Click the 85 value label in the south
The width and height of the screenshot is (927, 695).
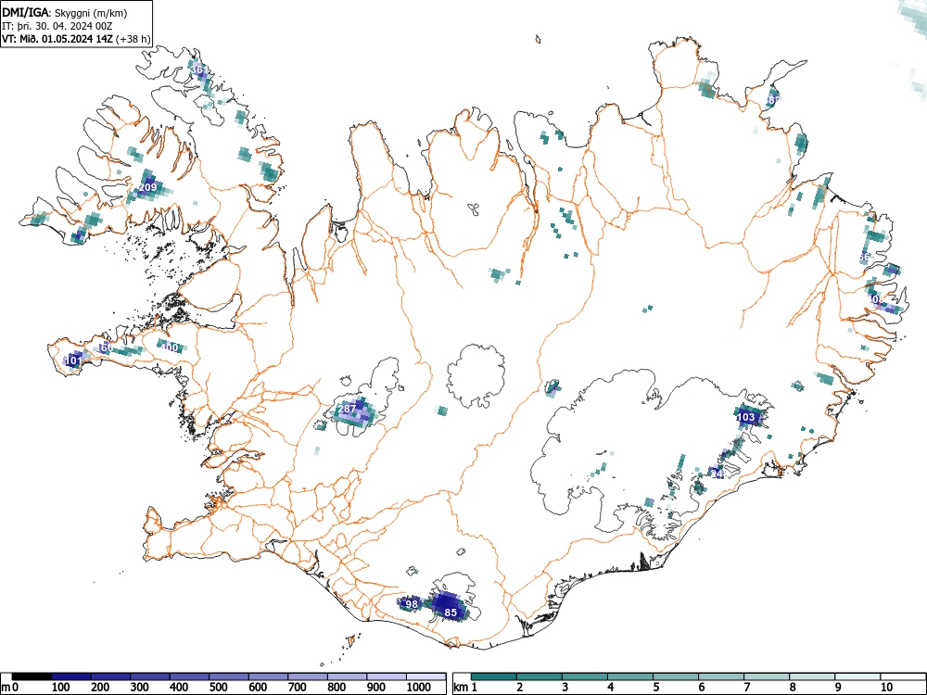coord(451,613)
